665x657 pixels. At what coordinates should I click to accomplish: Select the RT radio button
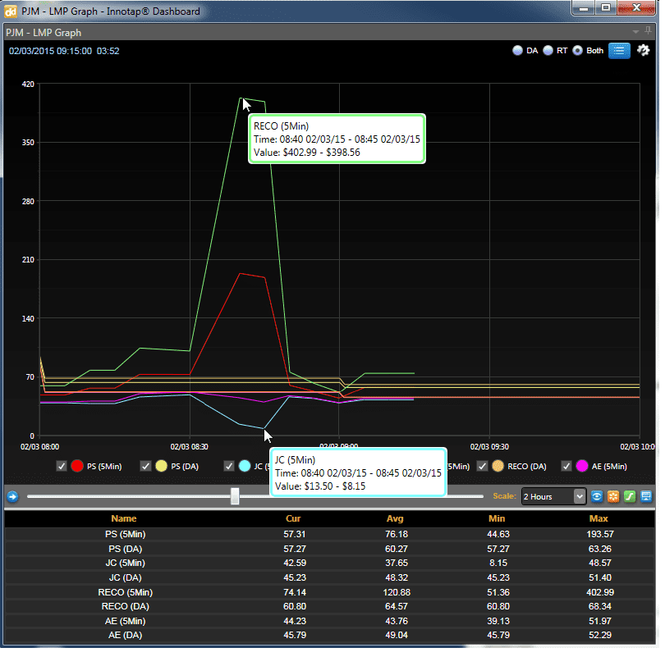click(x=548, y=51)
